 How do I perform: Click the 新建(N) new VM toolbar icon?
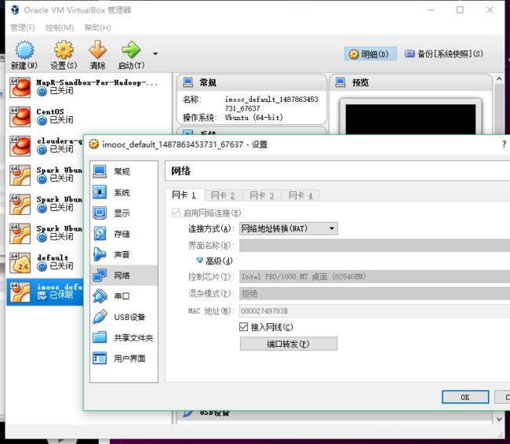24,49
